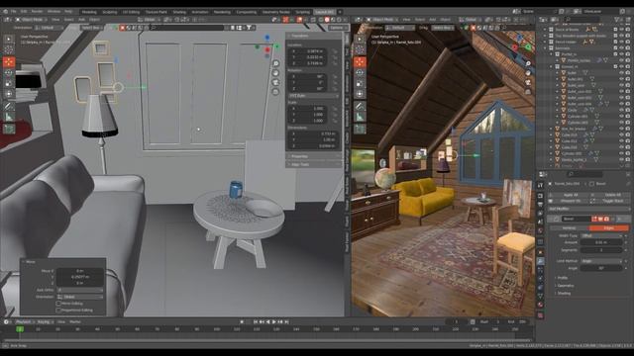Enable the Mirror Editing checkbox
The width and height of the screenshot is (634, 356).
tap(58, 304)
